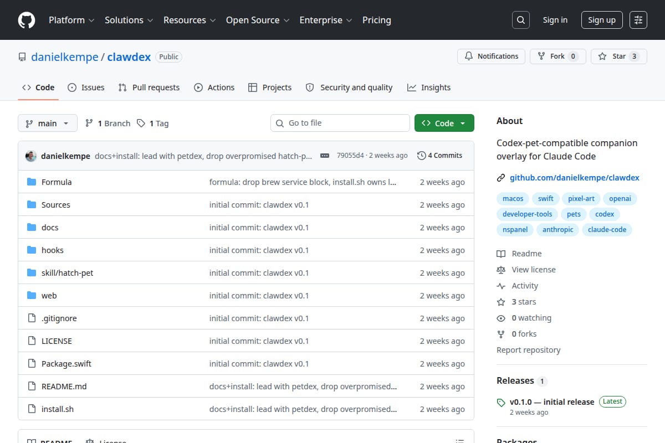The height and width of the screenshot is (443, 665).
Task: Open the web folder
Action: [49, 296]
